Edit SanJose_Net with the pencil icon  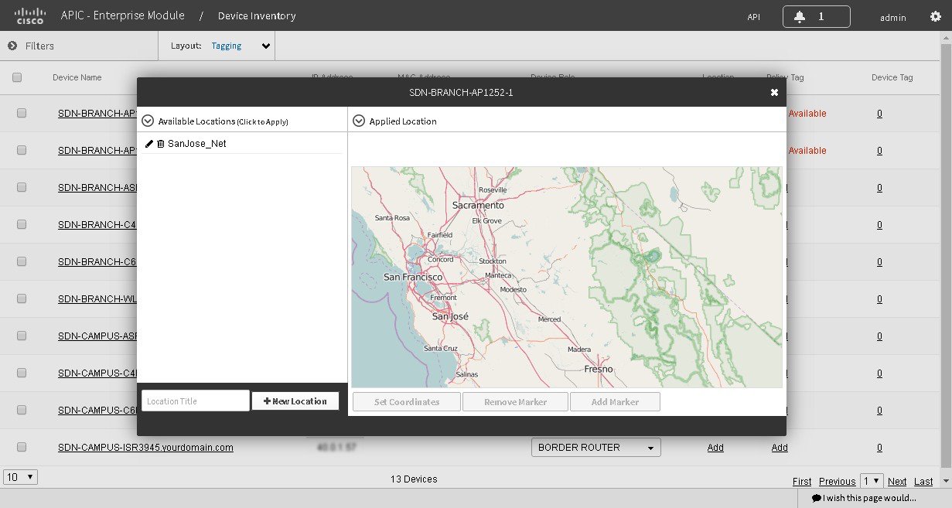pos(149,144)
